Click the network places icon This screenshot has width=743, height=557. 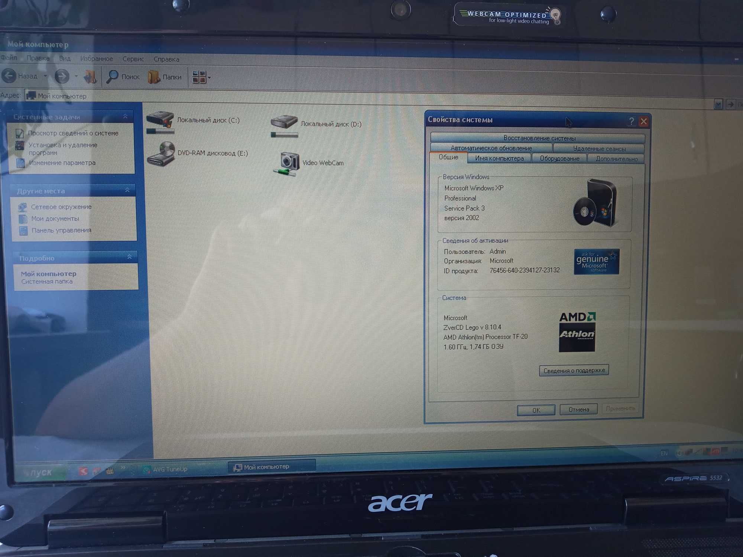click(x=23, y=207)
